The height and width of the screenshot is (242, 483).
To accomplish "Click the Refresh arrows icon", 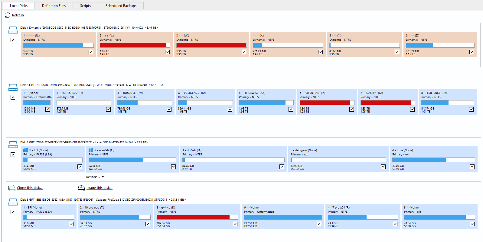I will point(8,15).
